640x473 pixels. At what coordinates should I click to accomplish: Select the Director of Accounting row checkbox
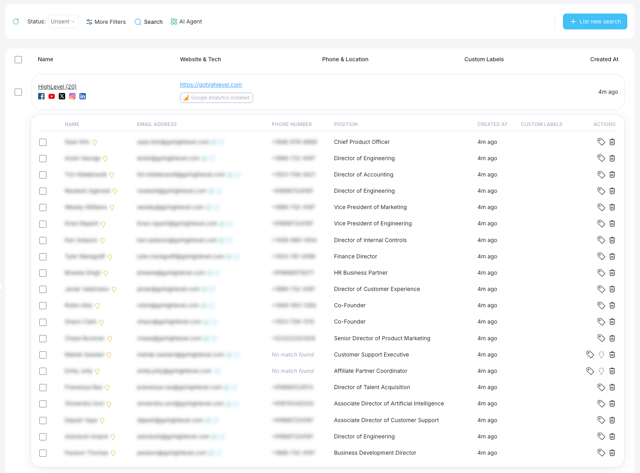coord(43,175)
